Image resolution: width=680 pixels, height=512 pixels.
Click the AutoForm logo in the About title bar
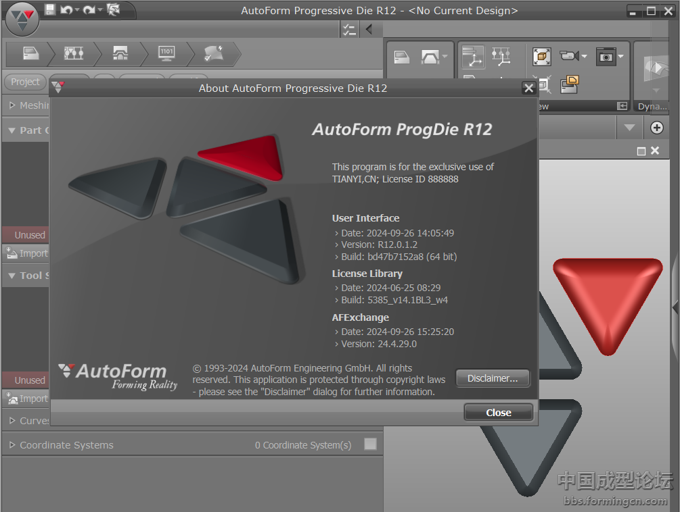pos(58,86)
